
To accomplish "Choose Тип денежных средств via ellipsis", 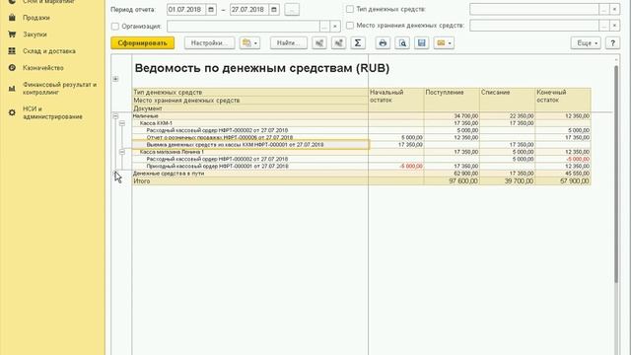I will click(604, 9).
